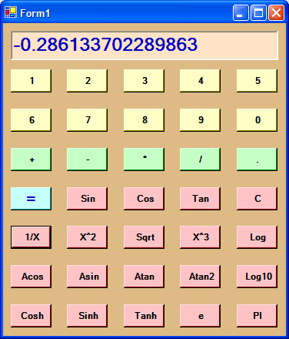Click the number 0 button
Image resolution: width=289 pixels, height=339 pixels.
click(x=257, y=120)
